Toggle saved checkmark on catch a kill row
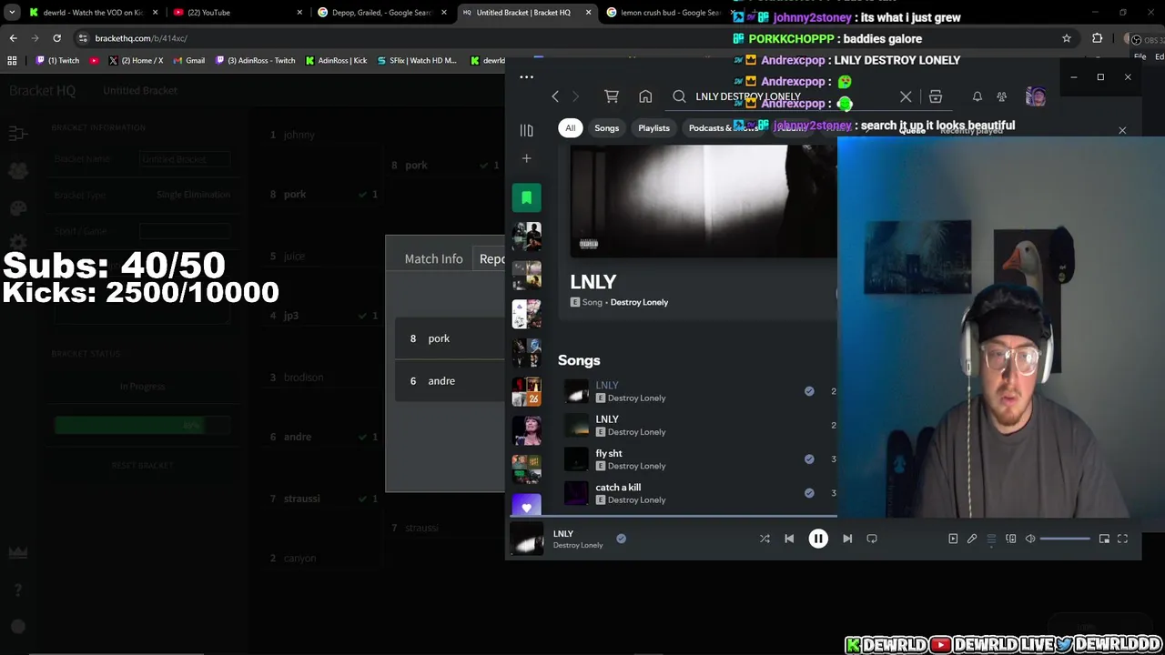This screenshot has width=1165, height=655. point(809,493)
